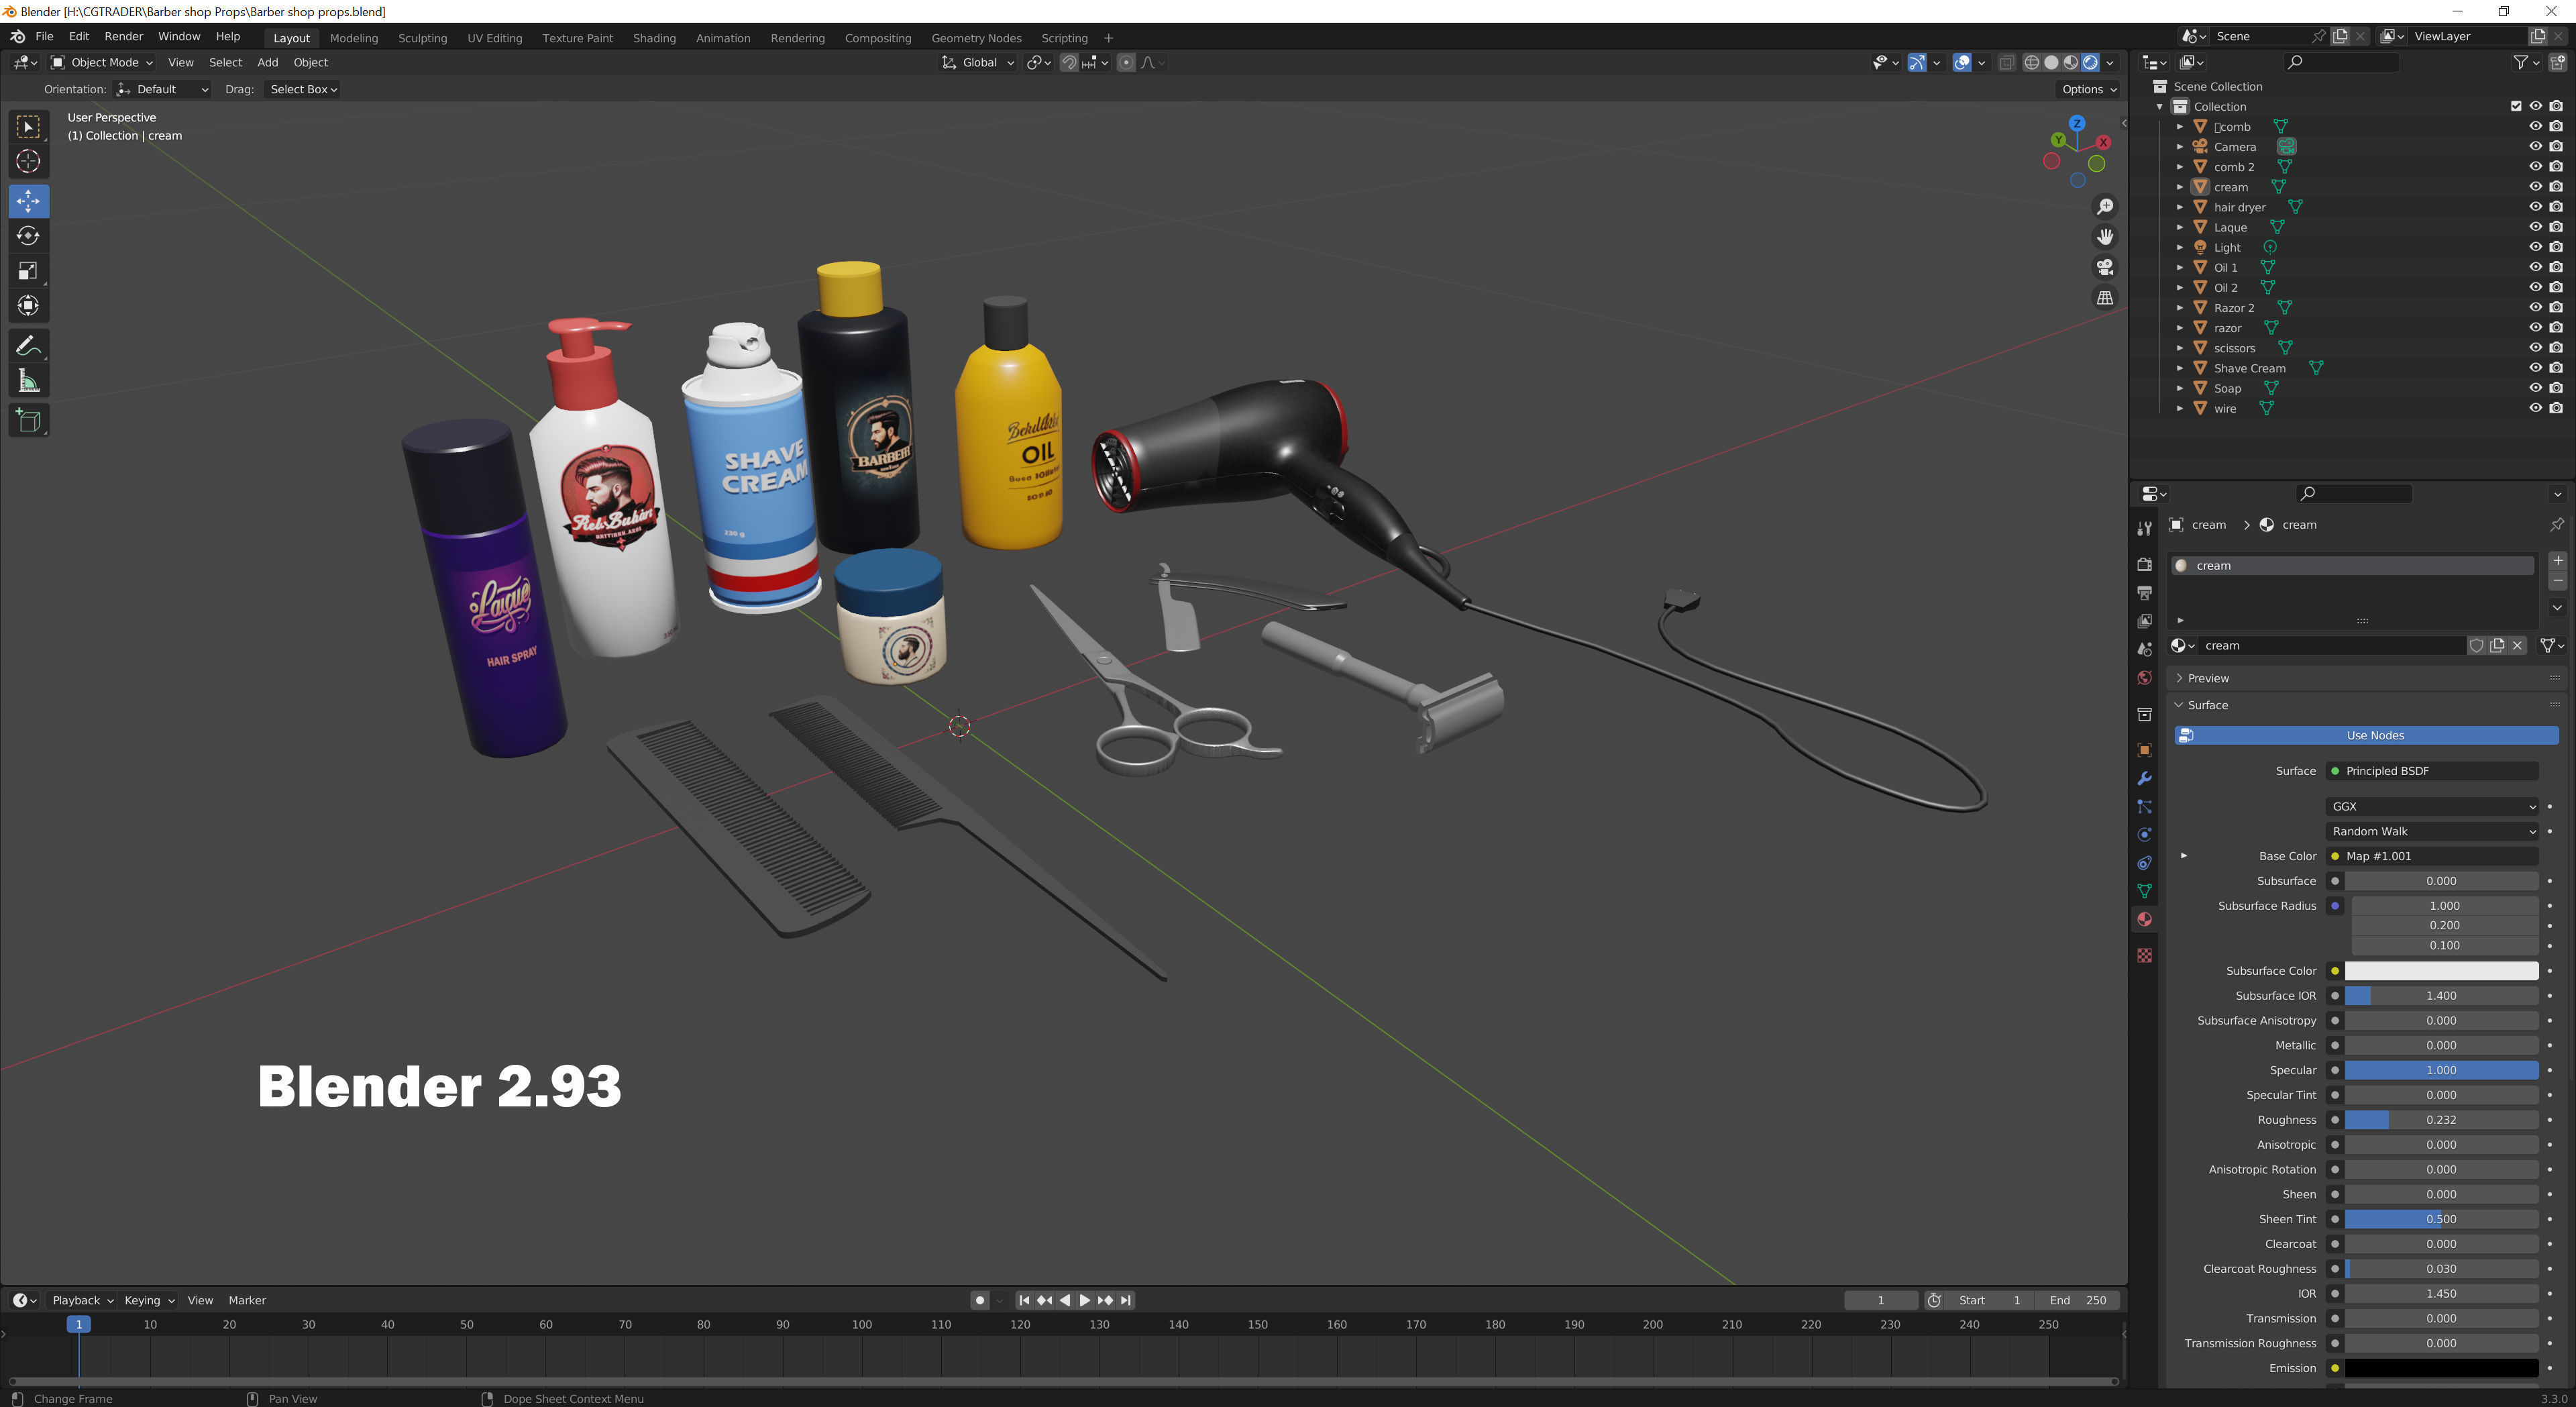This screenshot has width=2576, height=1407.
Task: Click the pan hand viewport gizmo
Action: coord(2105,237)
